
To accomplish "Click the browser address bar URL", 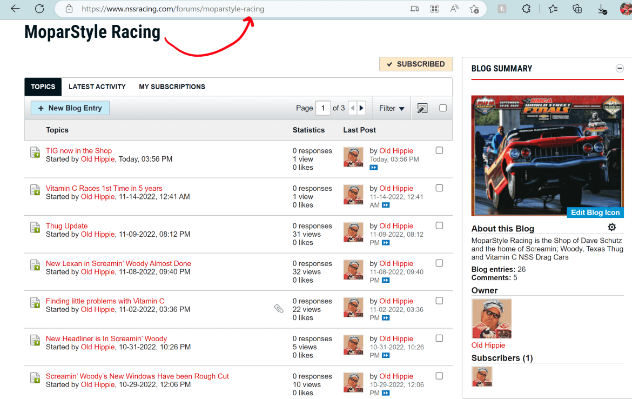I will [173, 9].
